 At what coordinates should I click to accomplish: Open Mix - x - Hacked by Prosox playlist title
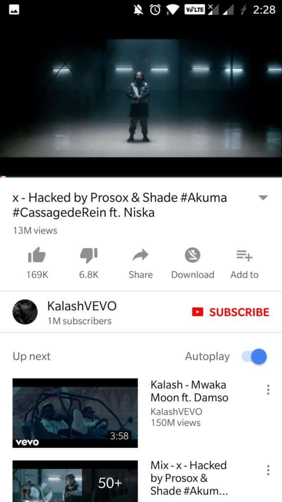point(189,477)
